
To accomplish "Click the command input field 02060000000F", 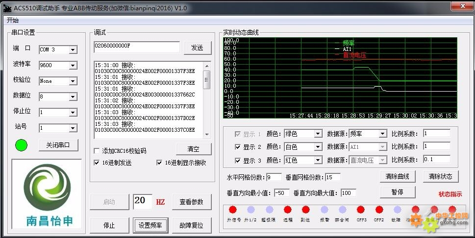I will point(137,47).
